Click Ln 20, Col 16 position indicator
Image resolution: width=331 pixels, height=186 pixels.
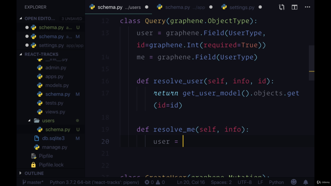(x=191, y=182)
